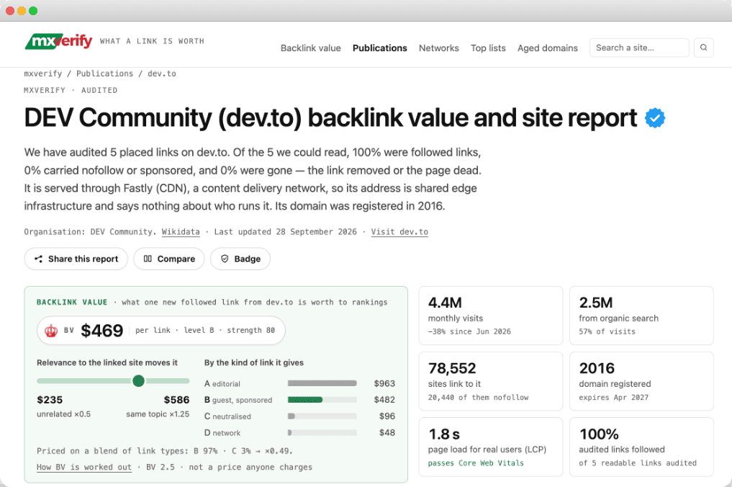Click the passes Core Web Vitals text
This screenshot has height=487, width=732.
point(476,463)
